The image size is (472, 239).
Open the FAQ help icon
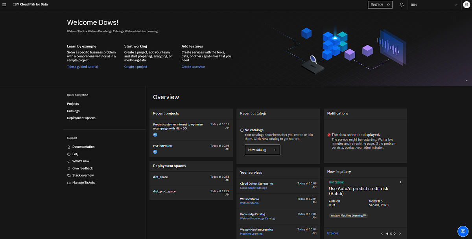tap(70, 154)
